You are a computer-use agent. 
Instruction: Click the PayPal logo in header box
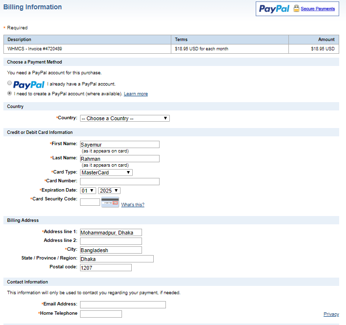click(x=274, y=9)
